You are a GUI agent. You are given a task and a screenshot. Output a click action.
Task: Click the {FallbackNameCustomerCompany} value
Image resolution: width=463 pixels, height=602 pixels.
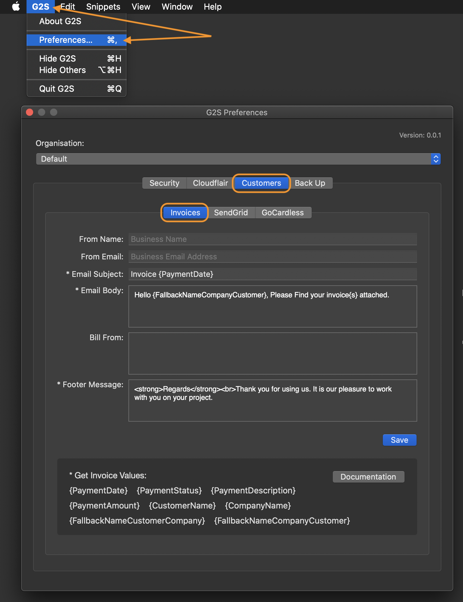[x=137, y=521]
